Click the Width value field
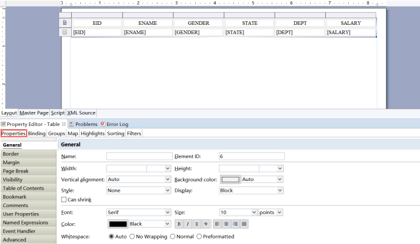Screen dimensions: 420x244 click(126, 168)
